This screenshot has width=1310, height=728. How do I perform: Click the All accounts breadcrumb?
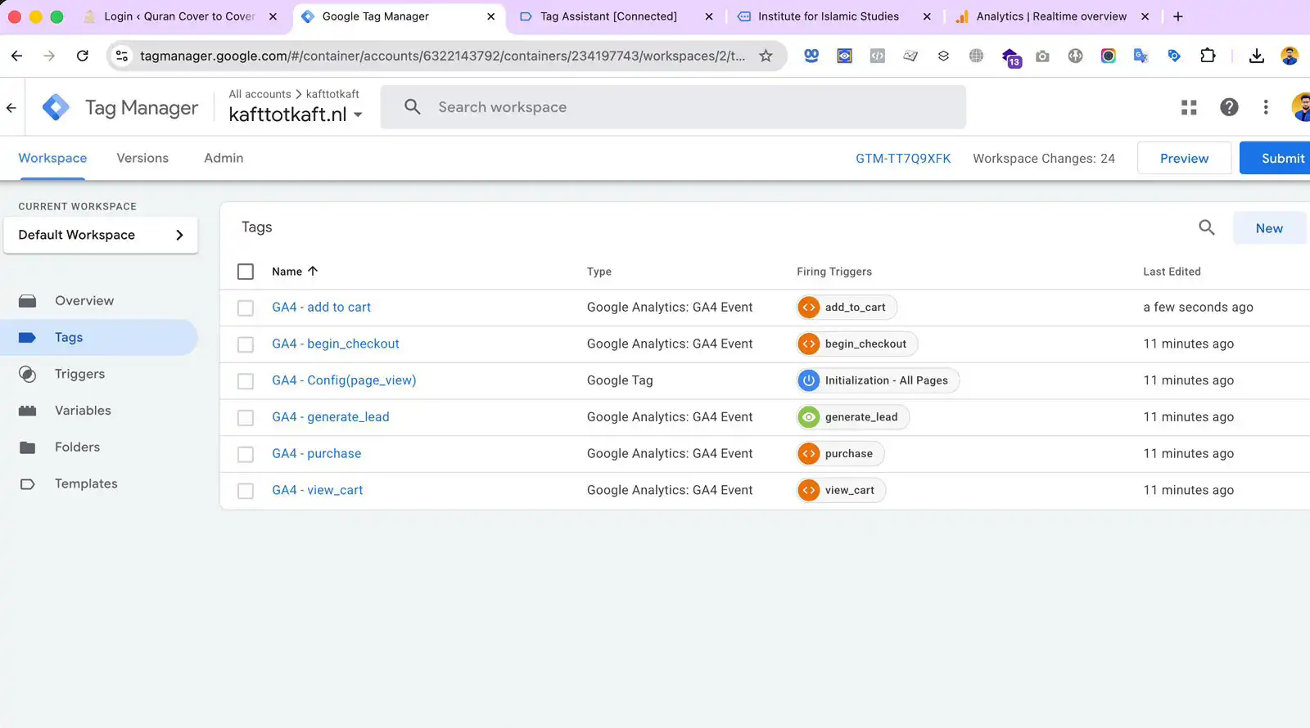[260, 94]
